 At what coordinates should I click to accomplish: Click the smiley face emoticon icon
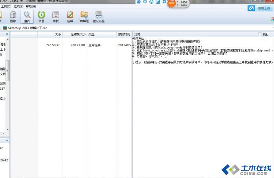click(151, 2)
